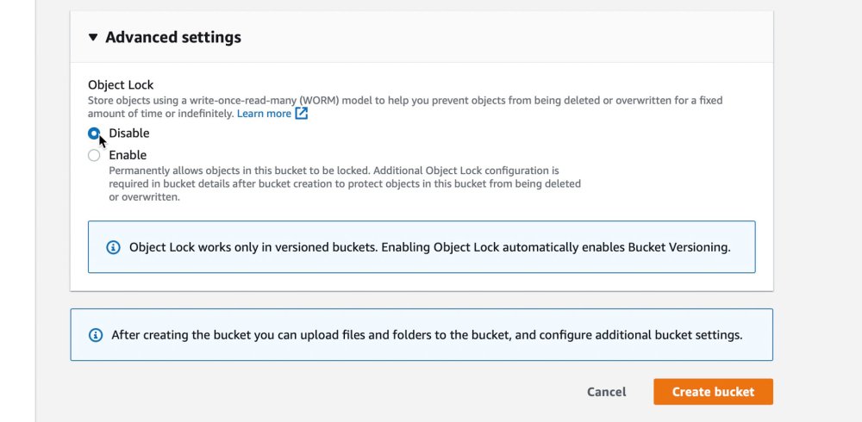Select the Disable radio button
The height and width of the screenshot is (422, 862).
pos(94,133)
